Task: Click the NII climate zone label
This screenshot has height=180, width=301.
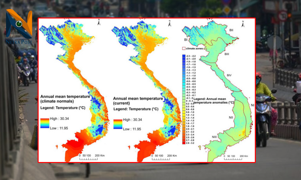Action: click(x=231, y=117)
